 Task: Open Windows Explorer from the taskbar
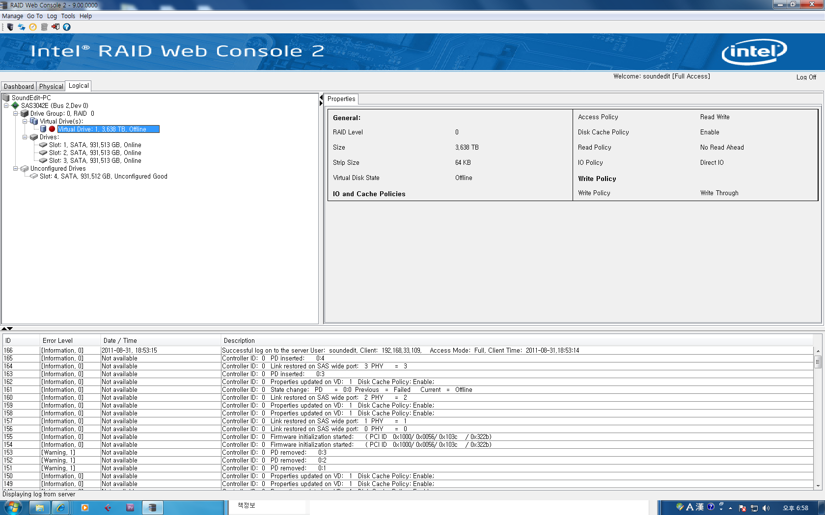coord(39,508)
